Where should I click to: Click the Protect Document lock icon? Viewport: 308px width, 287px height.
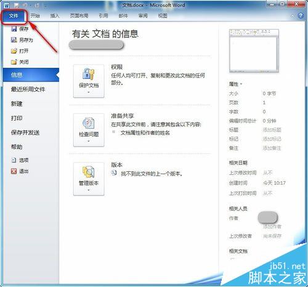coord(88,74)
